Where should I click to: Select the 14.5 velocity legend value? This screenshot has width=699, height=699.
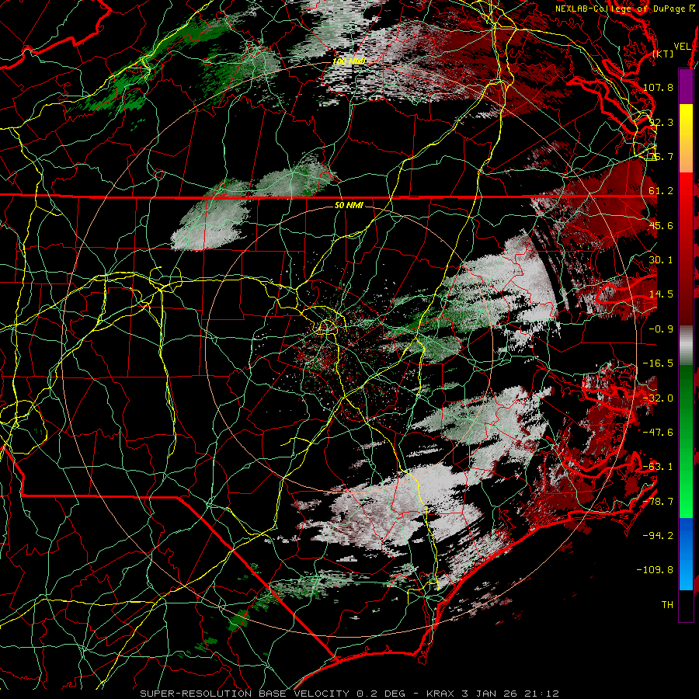pos(661,294)
